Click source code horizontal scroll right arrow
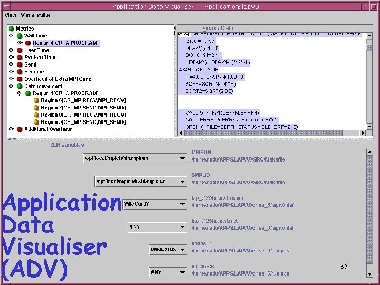380x285 pixels. click(363, 133)
